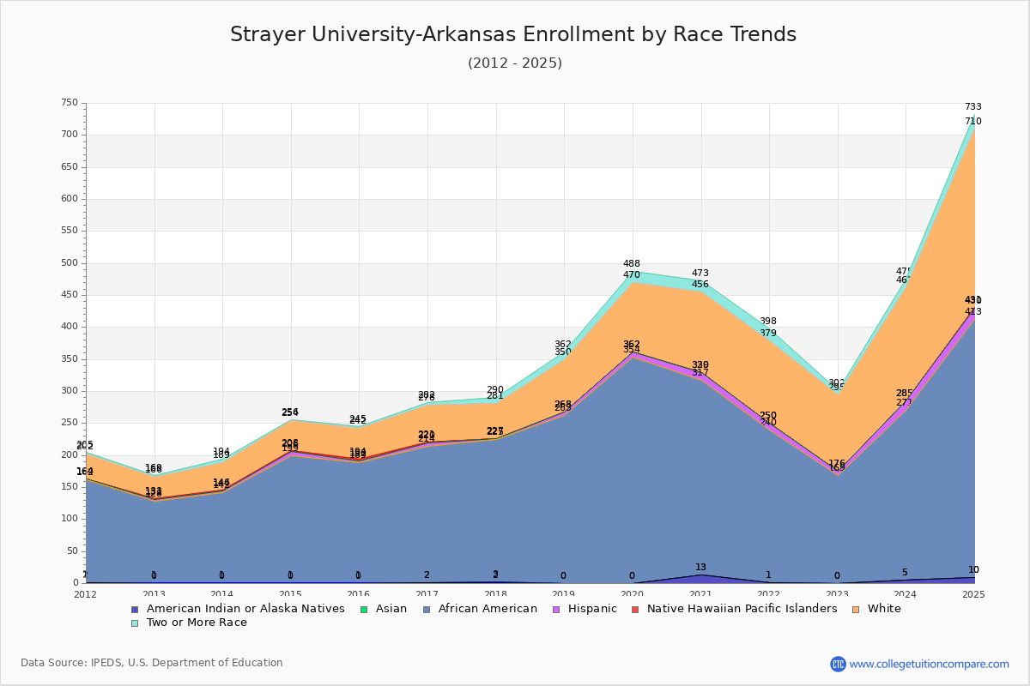Click the 456 data label at 2021
Viewport: 1030px width, 686px height.
click(700, 285)
